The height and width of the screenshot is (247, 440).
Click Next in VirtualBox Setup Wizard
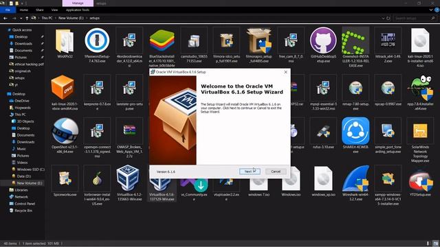click(250, 172)
